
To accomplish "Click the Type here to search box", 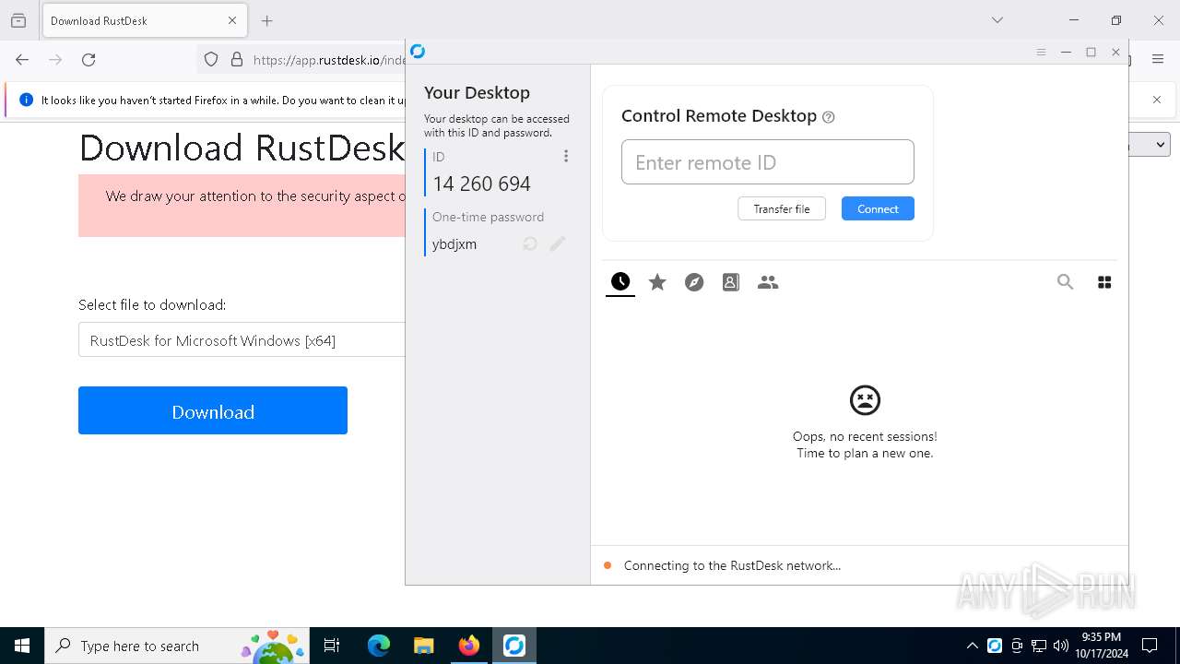I will point(179,646).
